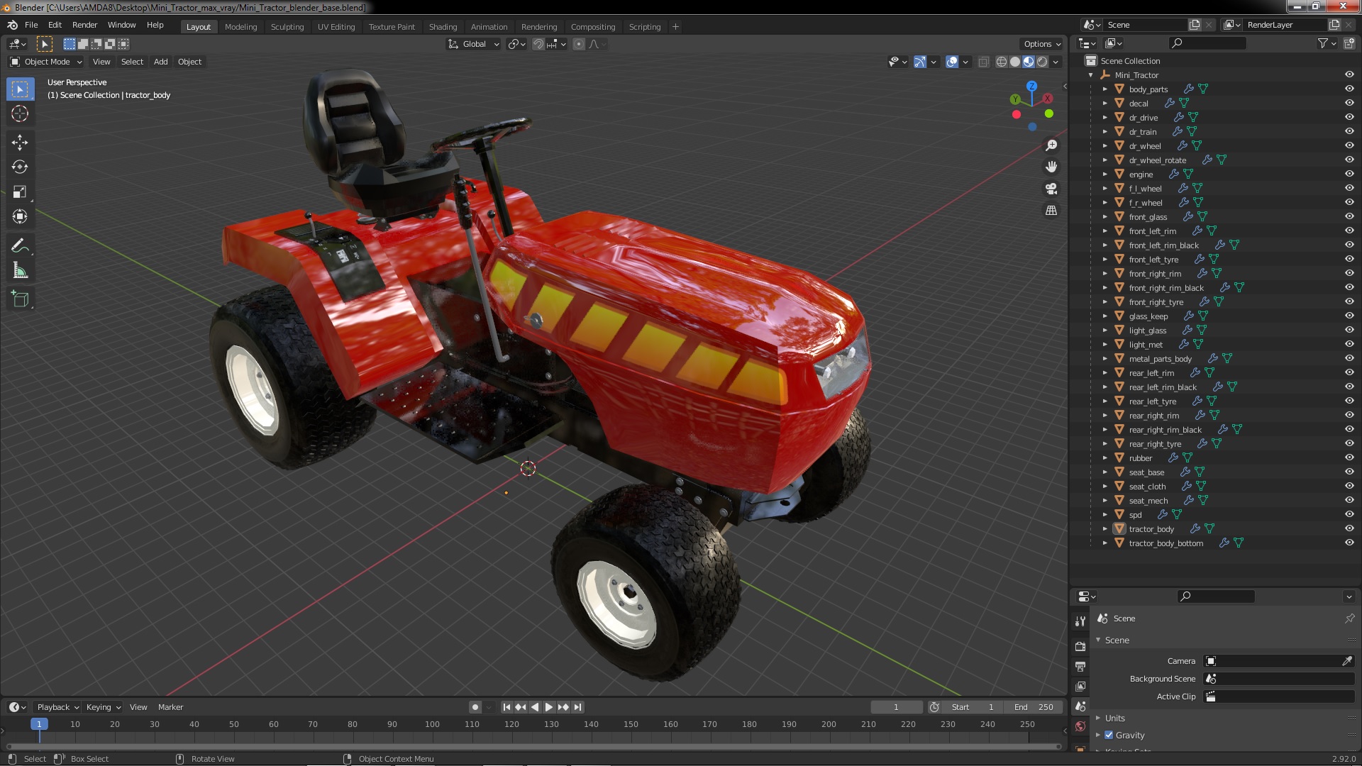Expand the seat_base tree item
Screen dimensions: 1362x766
(x=1104, y=472)
